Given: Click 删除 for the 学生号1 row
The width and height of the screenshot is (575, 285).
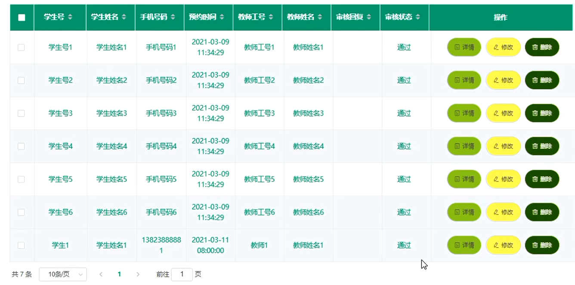Looking at the screenshot, I should [542, 47].
